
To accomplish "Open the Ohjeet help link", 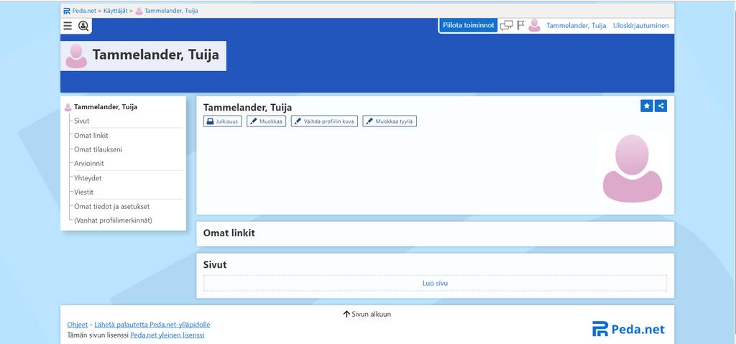I will [78, 325].
